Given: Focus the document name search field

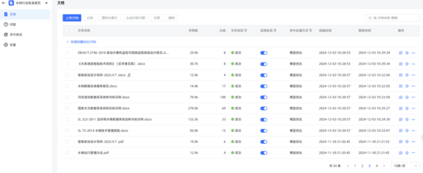Looking at the screenshot, I should click(393, 18).
